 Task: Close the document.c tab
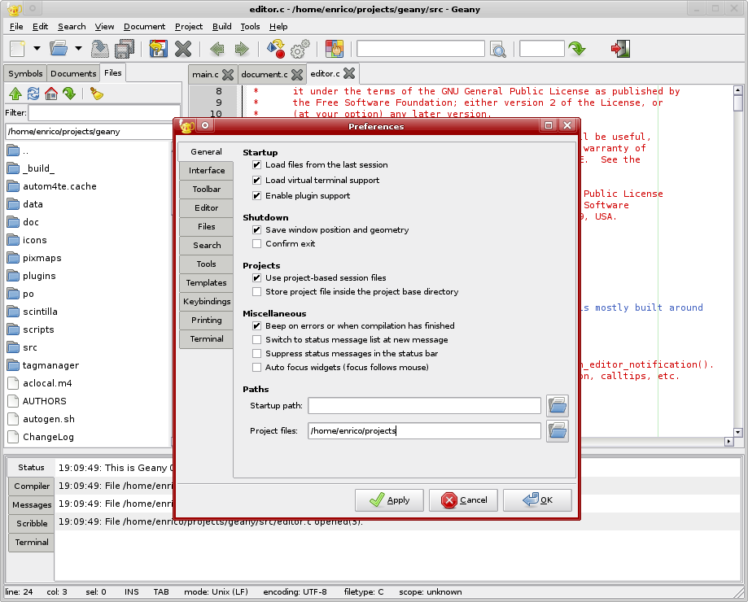point(297,74)
